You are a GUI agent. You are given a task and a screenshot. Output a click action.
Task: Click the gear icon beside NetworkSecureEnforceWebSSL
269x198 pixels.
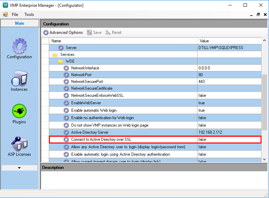click(x=66, y=95)
